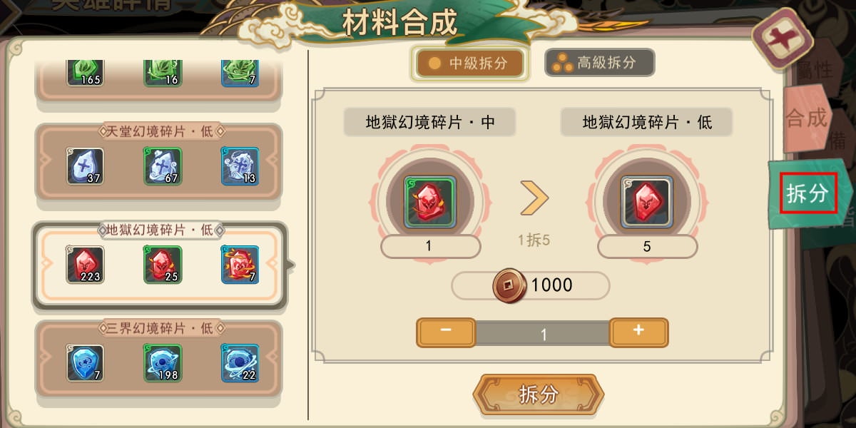Click source item 地獄幻境碎片・中 icon

pos(429,202)
